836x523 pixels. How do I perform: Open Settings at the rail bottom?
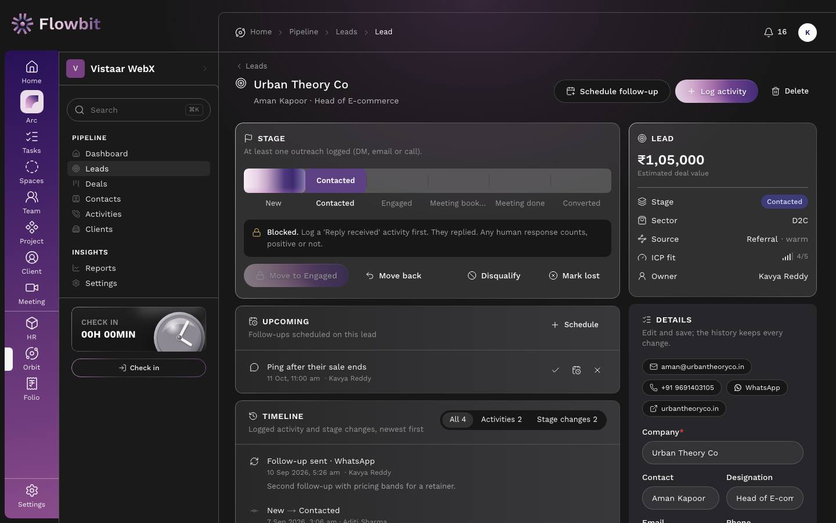[31, 496]
